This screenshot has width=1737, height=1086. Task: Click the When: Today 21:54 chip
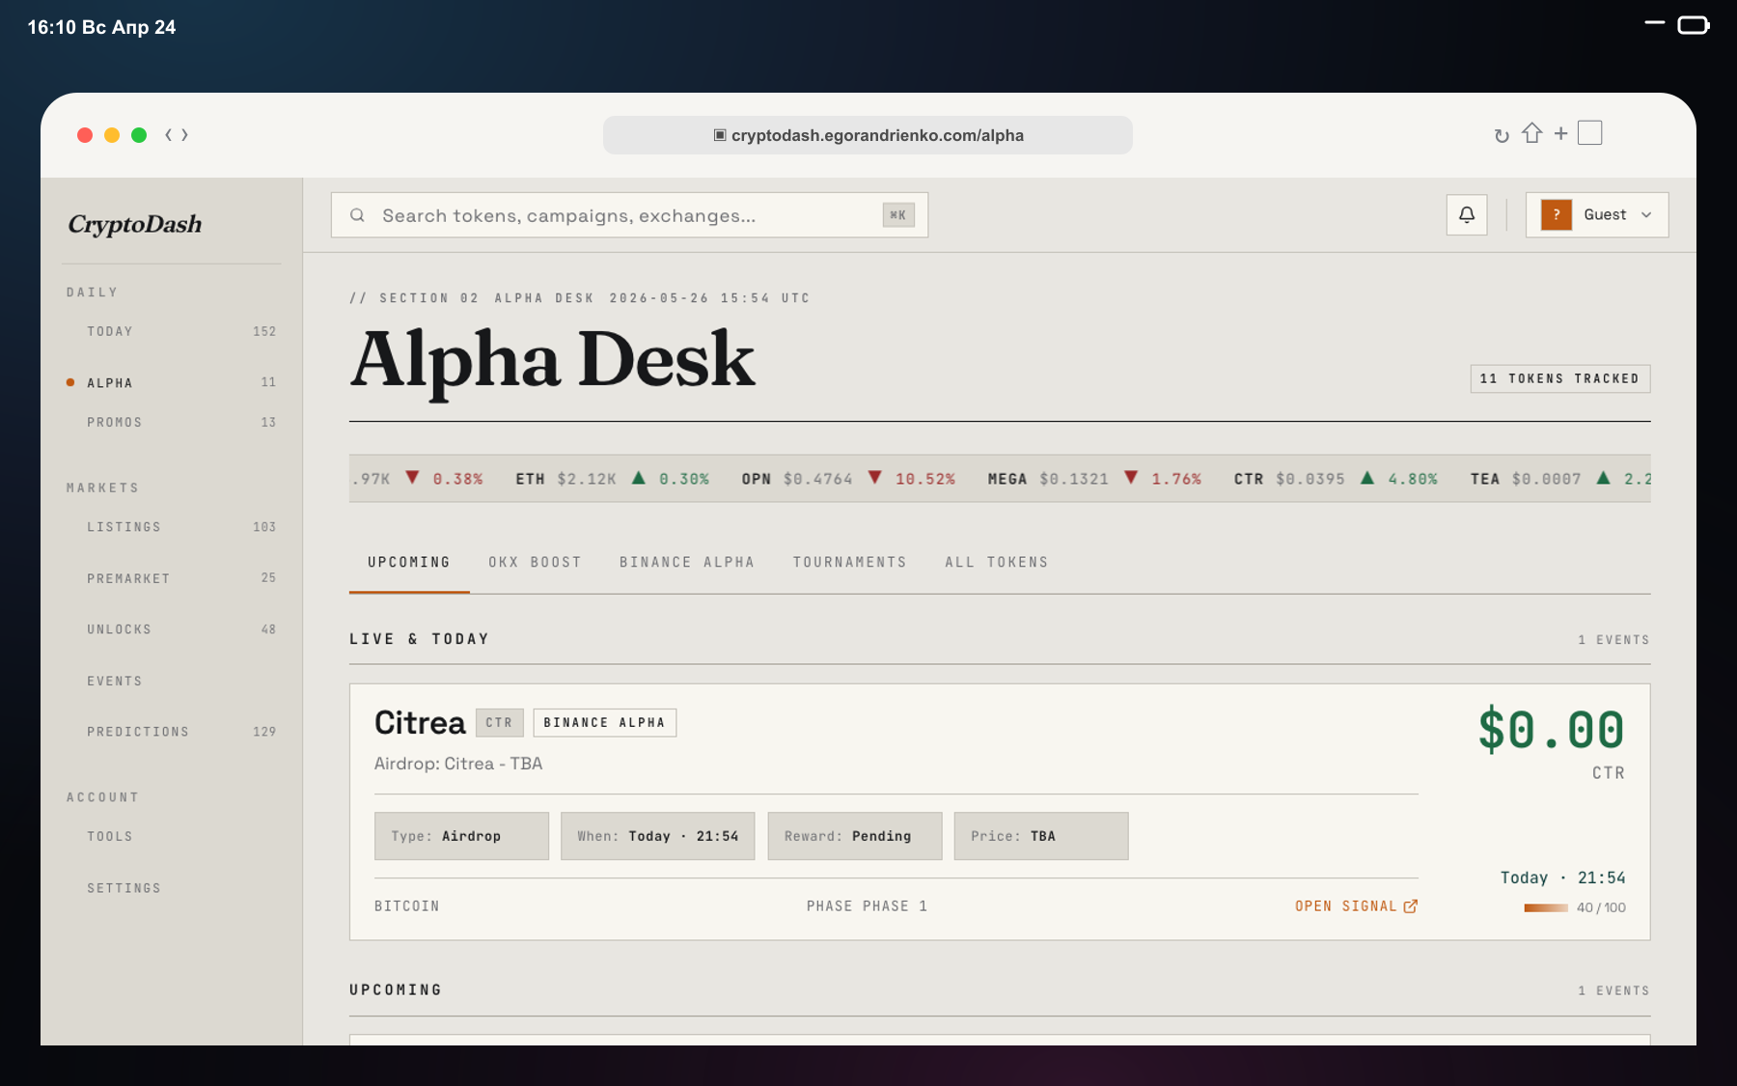pyautogui.click(x=657, y=836)
